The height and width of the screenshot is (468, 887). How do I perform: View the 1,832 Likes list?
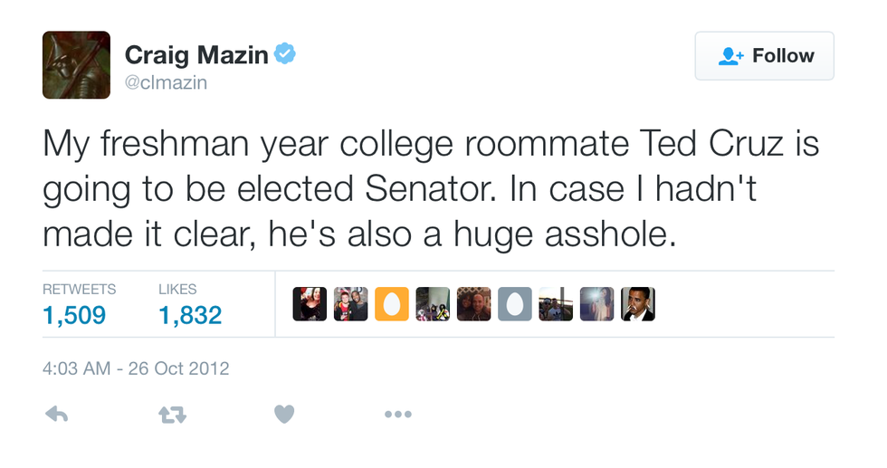[x=190, y=315]
